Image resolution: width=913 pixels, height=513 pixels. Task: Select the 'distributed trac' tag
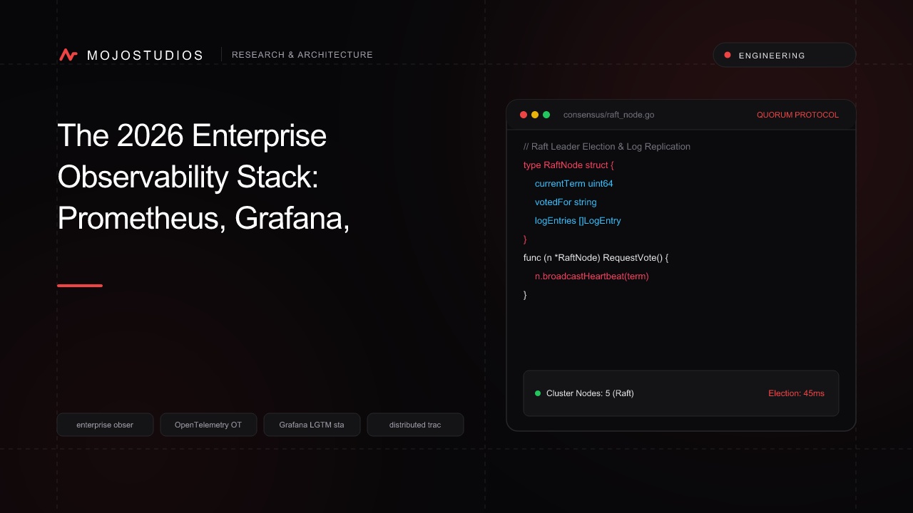pyautogui.click(x=415, y=425)
